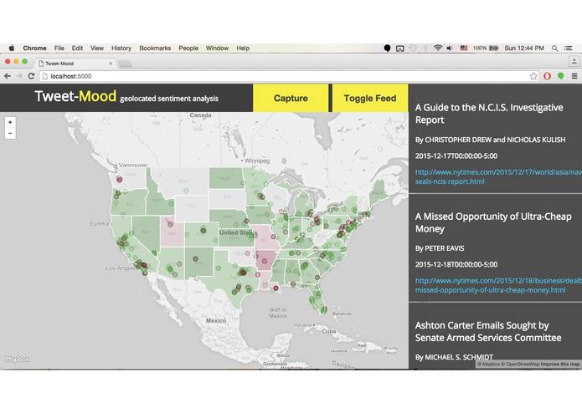Click the Bluetooth icon
The width and height of the screenshot is (582, 413).
point(425,48)
